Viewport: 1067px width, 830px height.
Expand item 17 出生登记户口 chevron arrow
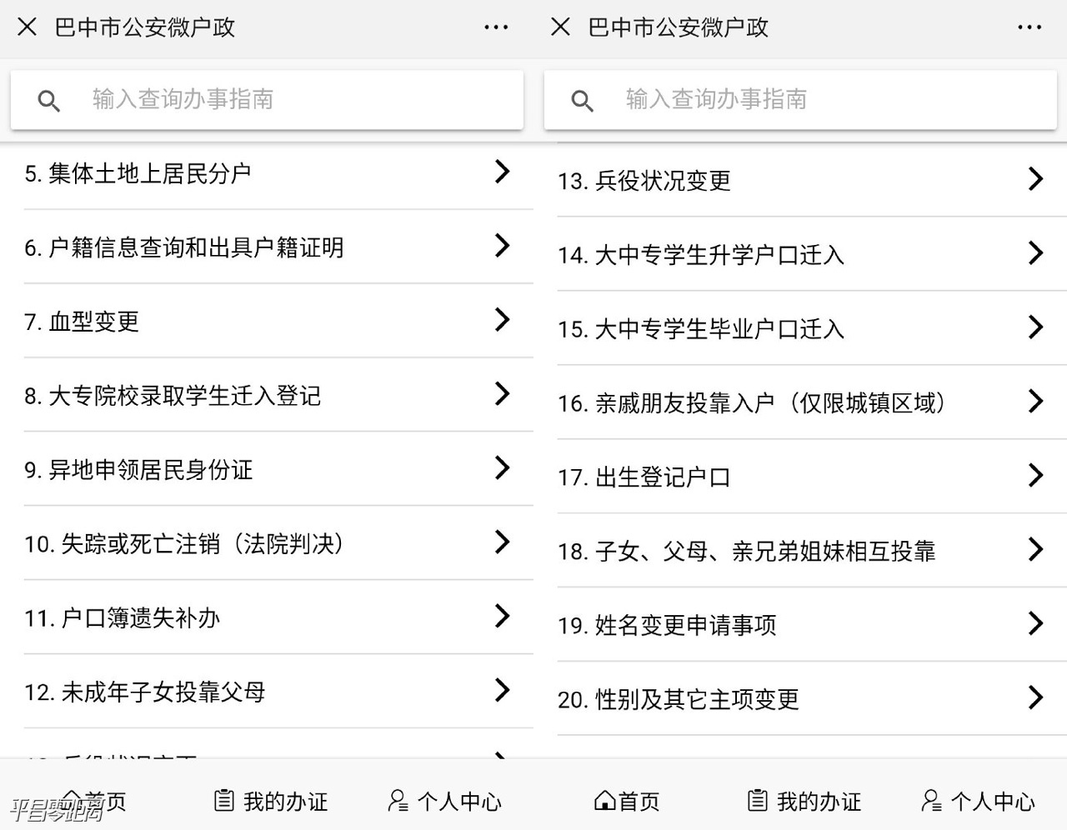click(1035, 475)
